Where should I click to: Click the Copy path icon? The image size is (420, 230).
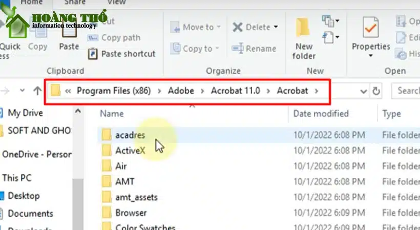coord(92,38)
